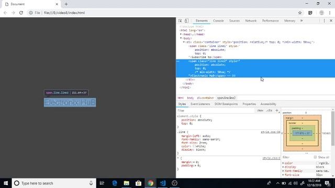The width and height of the screenshot is (335, 188).
Task: Close the DevTools panel
Action: pos(331,21)
